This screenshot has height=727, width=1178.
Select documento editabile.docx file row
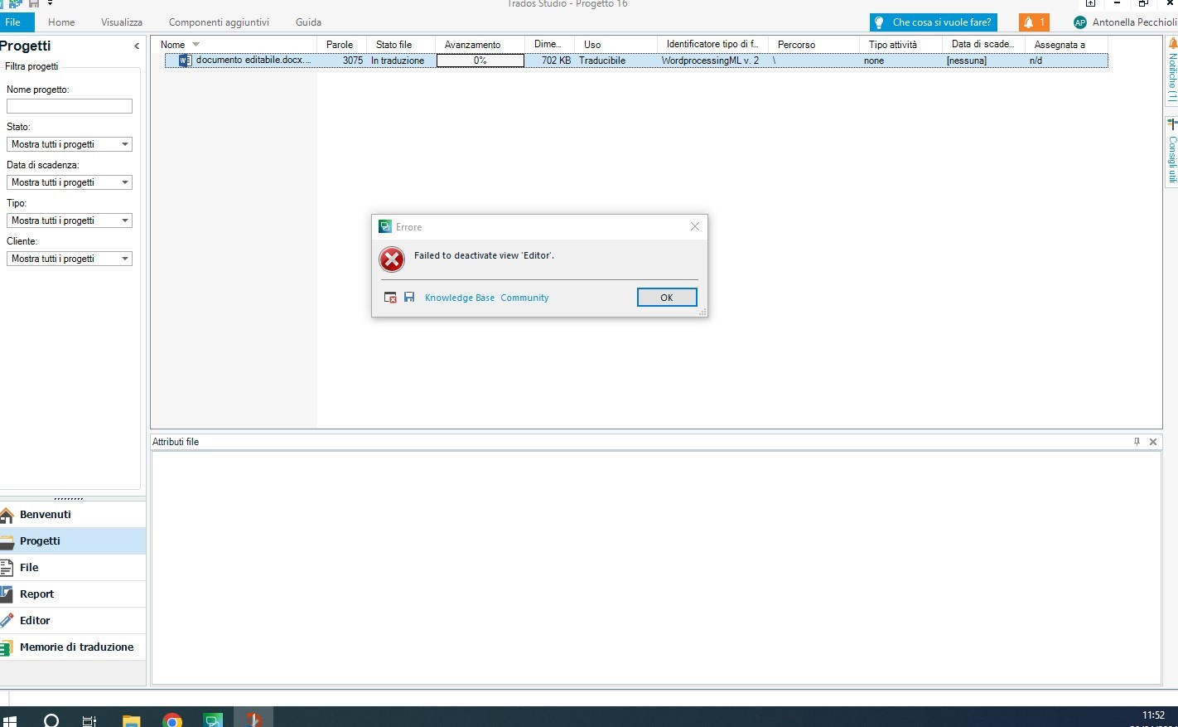click(636, 61)
